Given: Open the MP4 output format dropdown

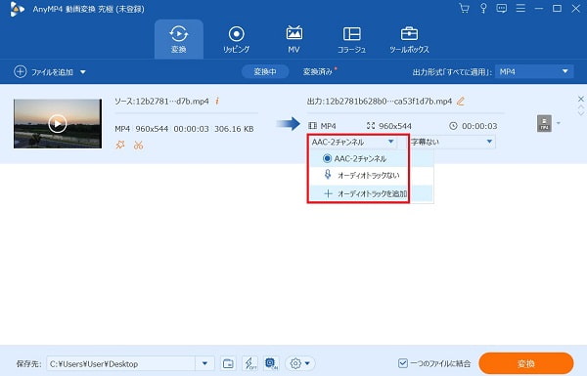Looking at the screenshot, I should coord(534,71).
